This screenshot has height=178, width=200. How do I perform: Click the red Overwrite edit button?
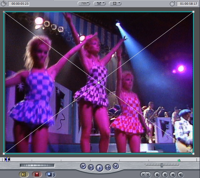tap(37, 174)
